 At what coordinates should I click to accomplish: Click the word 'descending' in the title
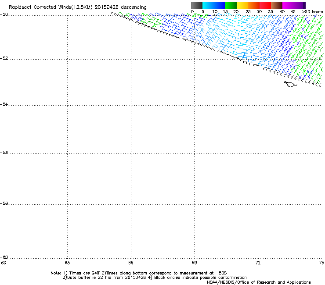(x=134, y=7)
